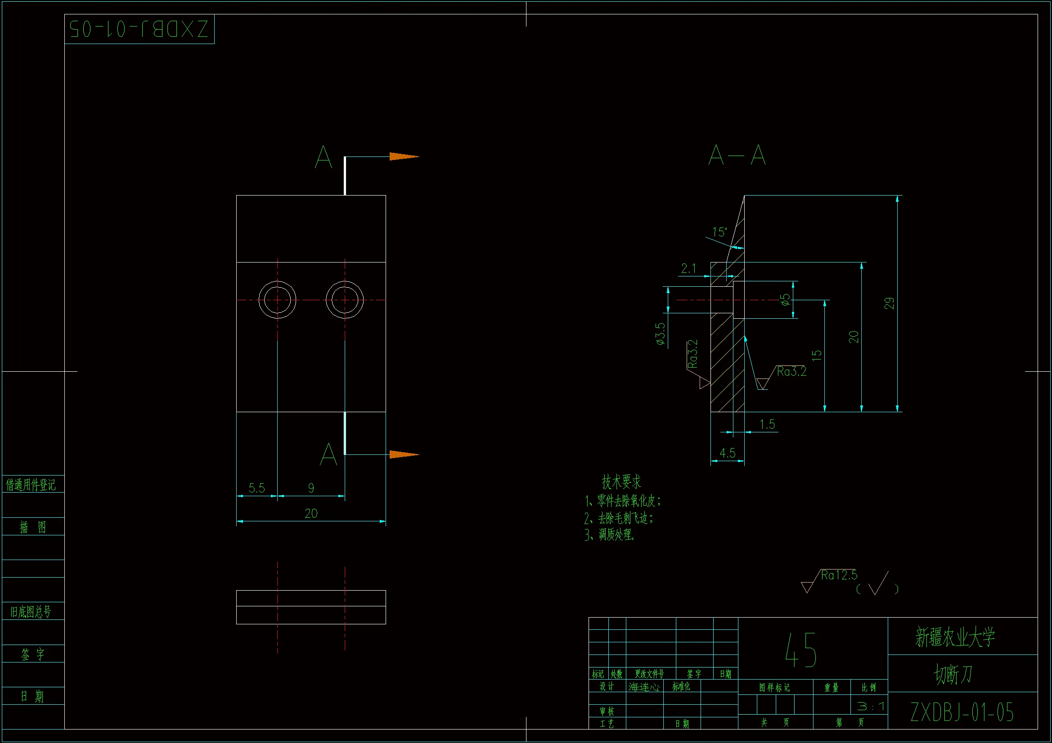Click the A—A section view title
Image resolution: width=1052 pixels, height=743 pixels.
tap(737, 155)
